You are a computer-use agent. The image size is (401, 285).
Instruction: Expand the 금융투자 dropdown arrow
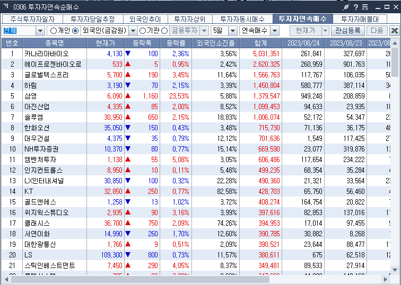tap(204, 31)
